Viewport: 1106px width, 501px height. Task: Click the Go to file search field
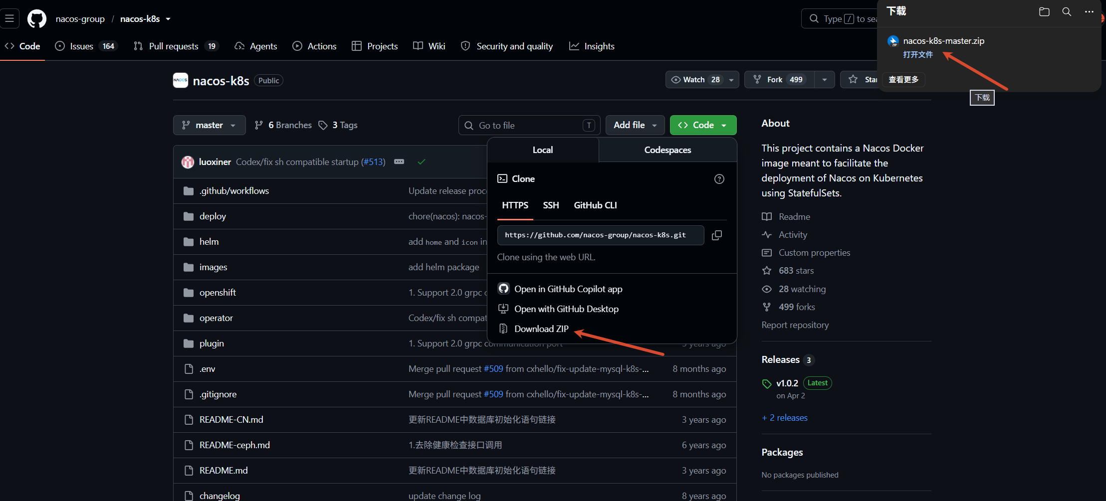pos(529,125)
